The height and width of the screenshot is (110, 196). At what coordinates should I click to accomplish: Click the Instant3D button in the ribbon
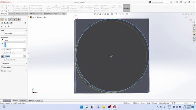click(126, 8)
